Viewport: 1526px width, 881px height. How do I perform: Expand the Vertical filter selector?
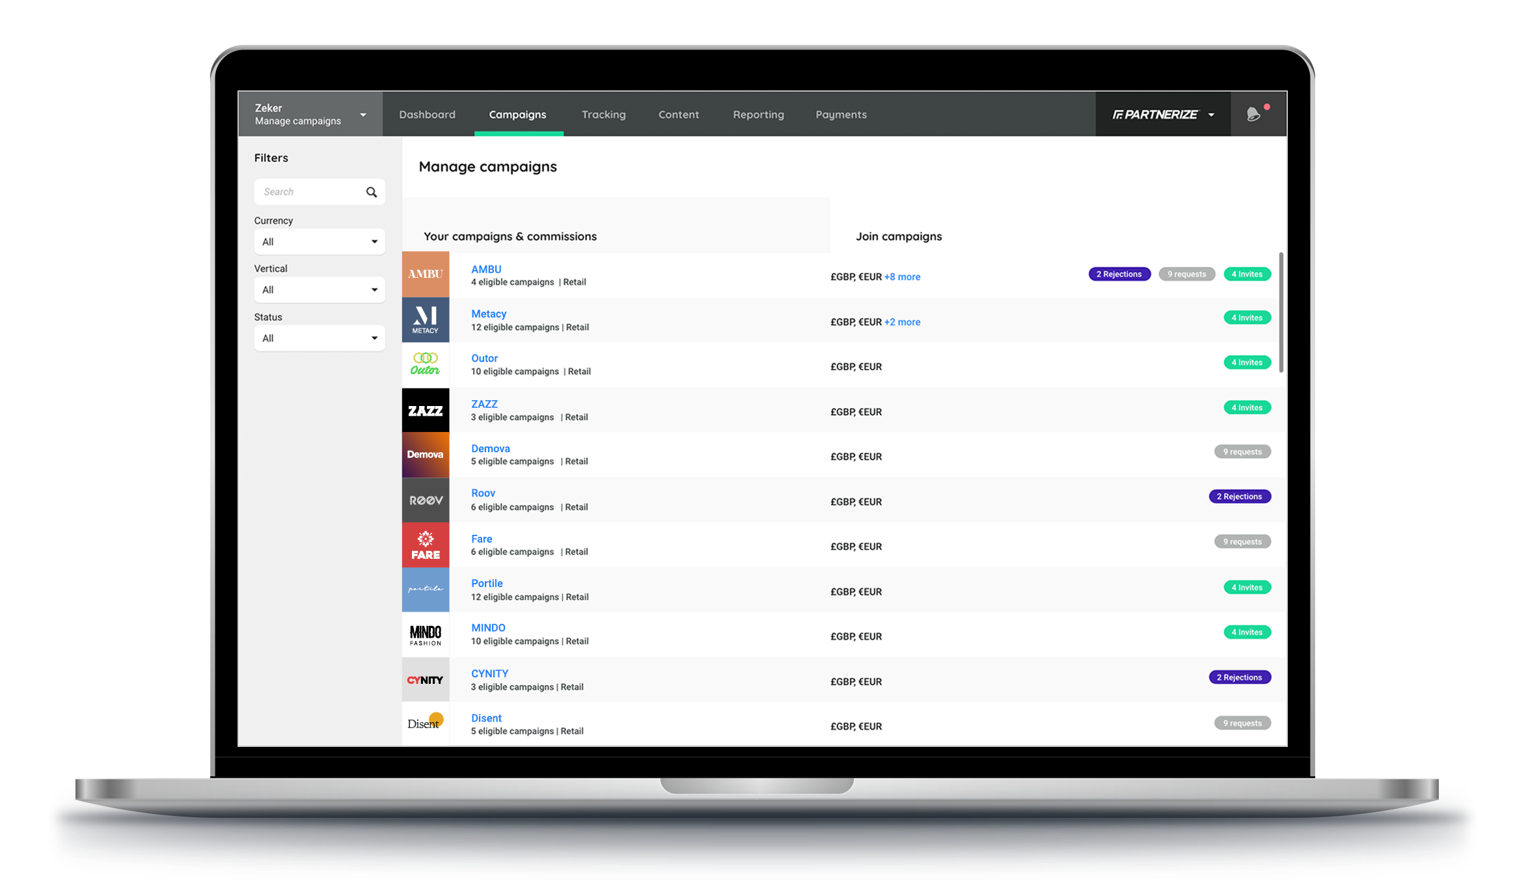click(x=319, y=290)
